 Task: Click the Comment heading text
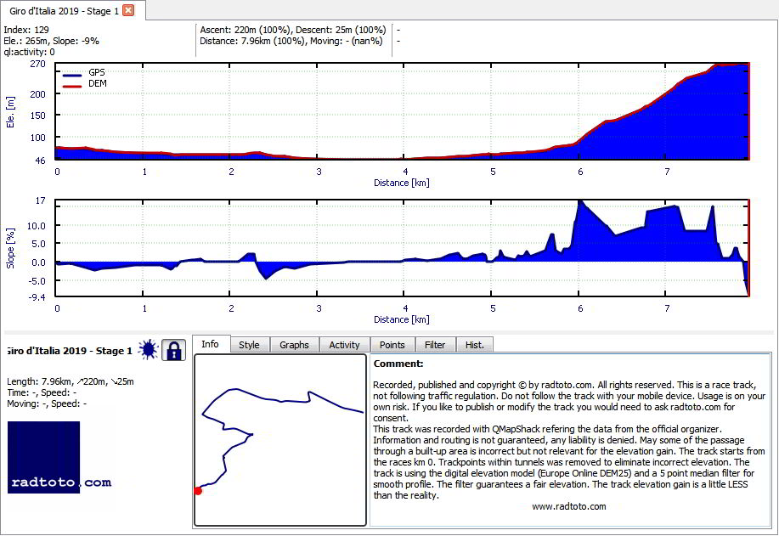(398, 364)
